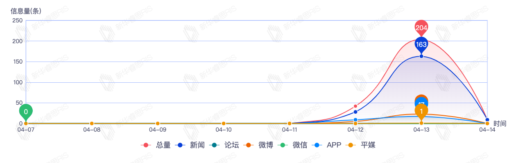The width and height of the screenshot is (516, 163).
Task: Click the 信息量(条) y-axis title
Action: (x=26, y=11)
